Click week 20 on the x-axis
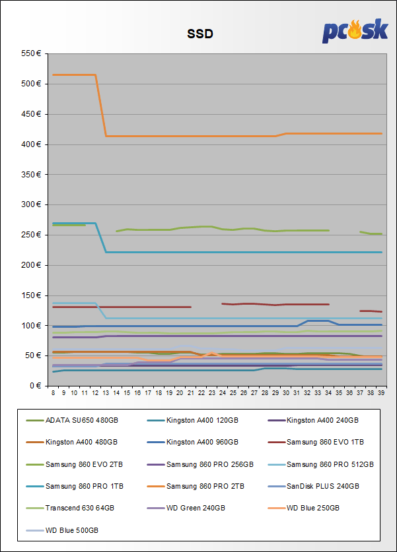Viewport: 397px width, 552px height. tap(180, 393)
